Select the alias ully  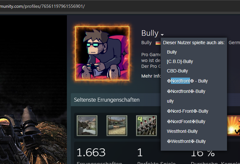[x=170, y=101]
